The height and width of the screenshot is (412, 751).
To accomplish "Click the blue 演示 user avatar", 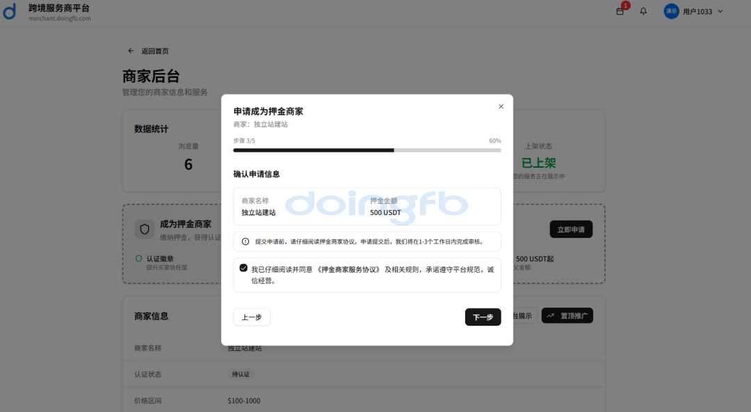I will pos(671,11).
